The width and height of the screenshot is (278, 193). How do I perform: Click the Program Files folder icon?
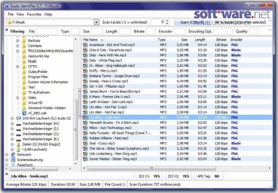coord(24,77)
